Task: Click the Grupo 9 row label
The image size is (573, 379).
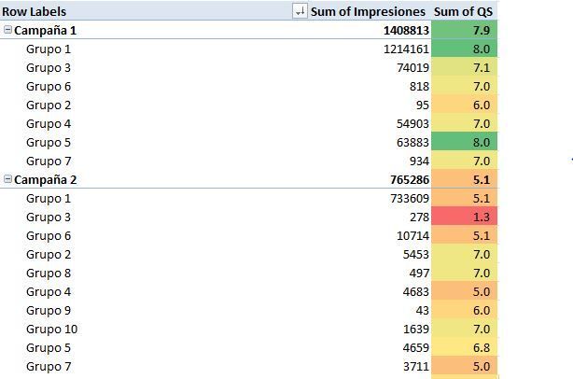Action: [49, 310]
